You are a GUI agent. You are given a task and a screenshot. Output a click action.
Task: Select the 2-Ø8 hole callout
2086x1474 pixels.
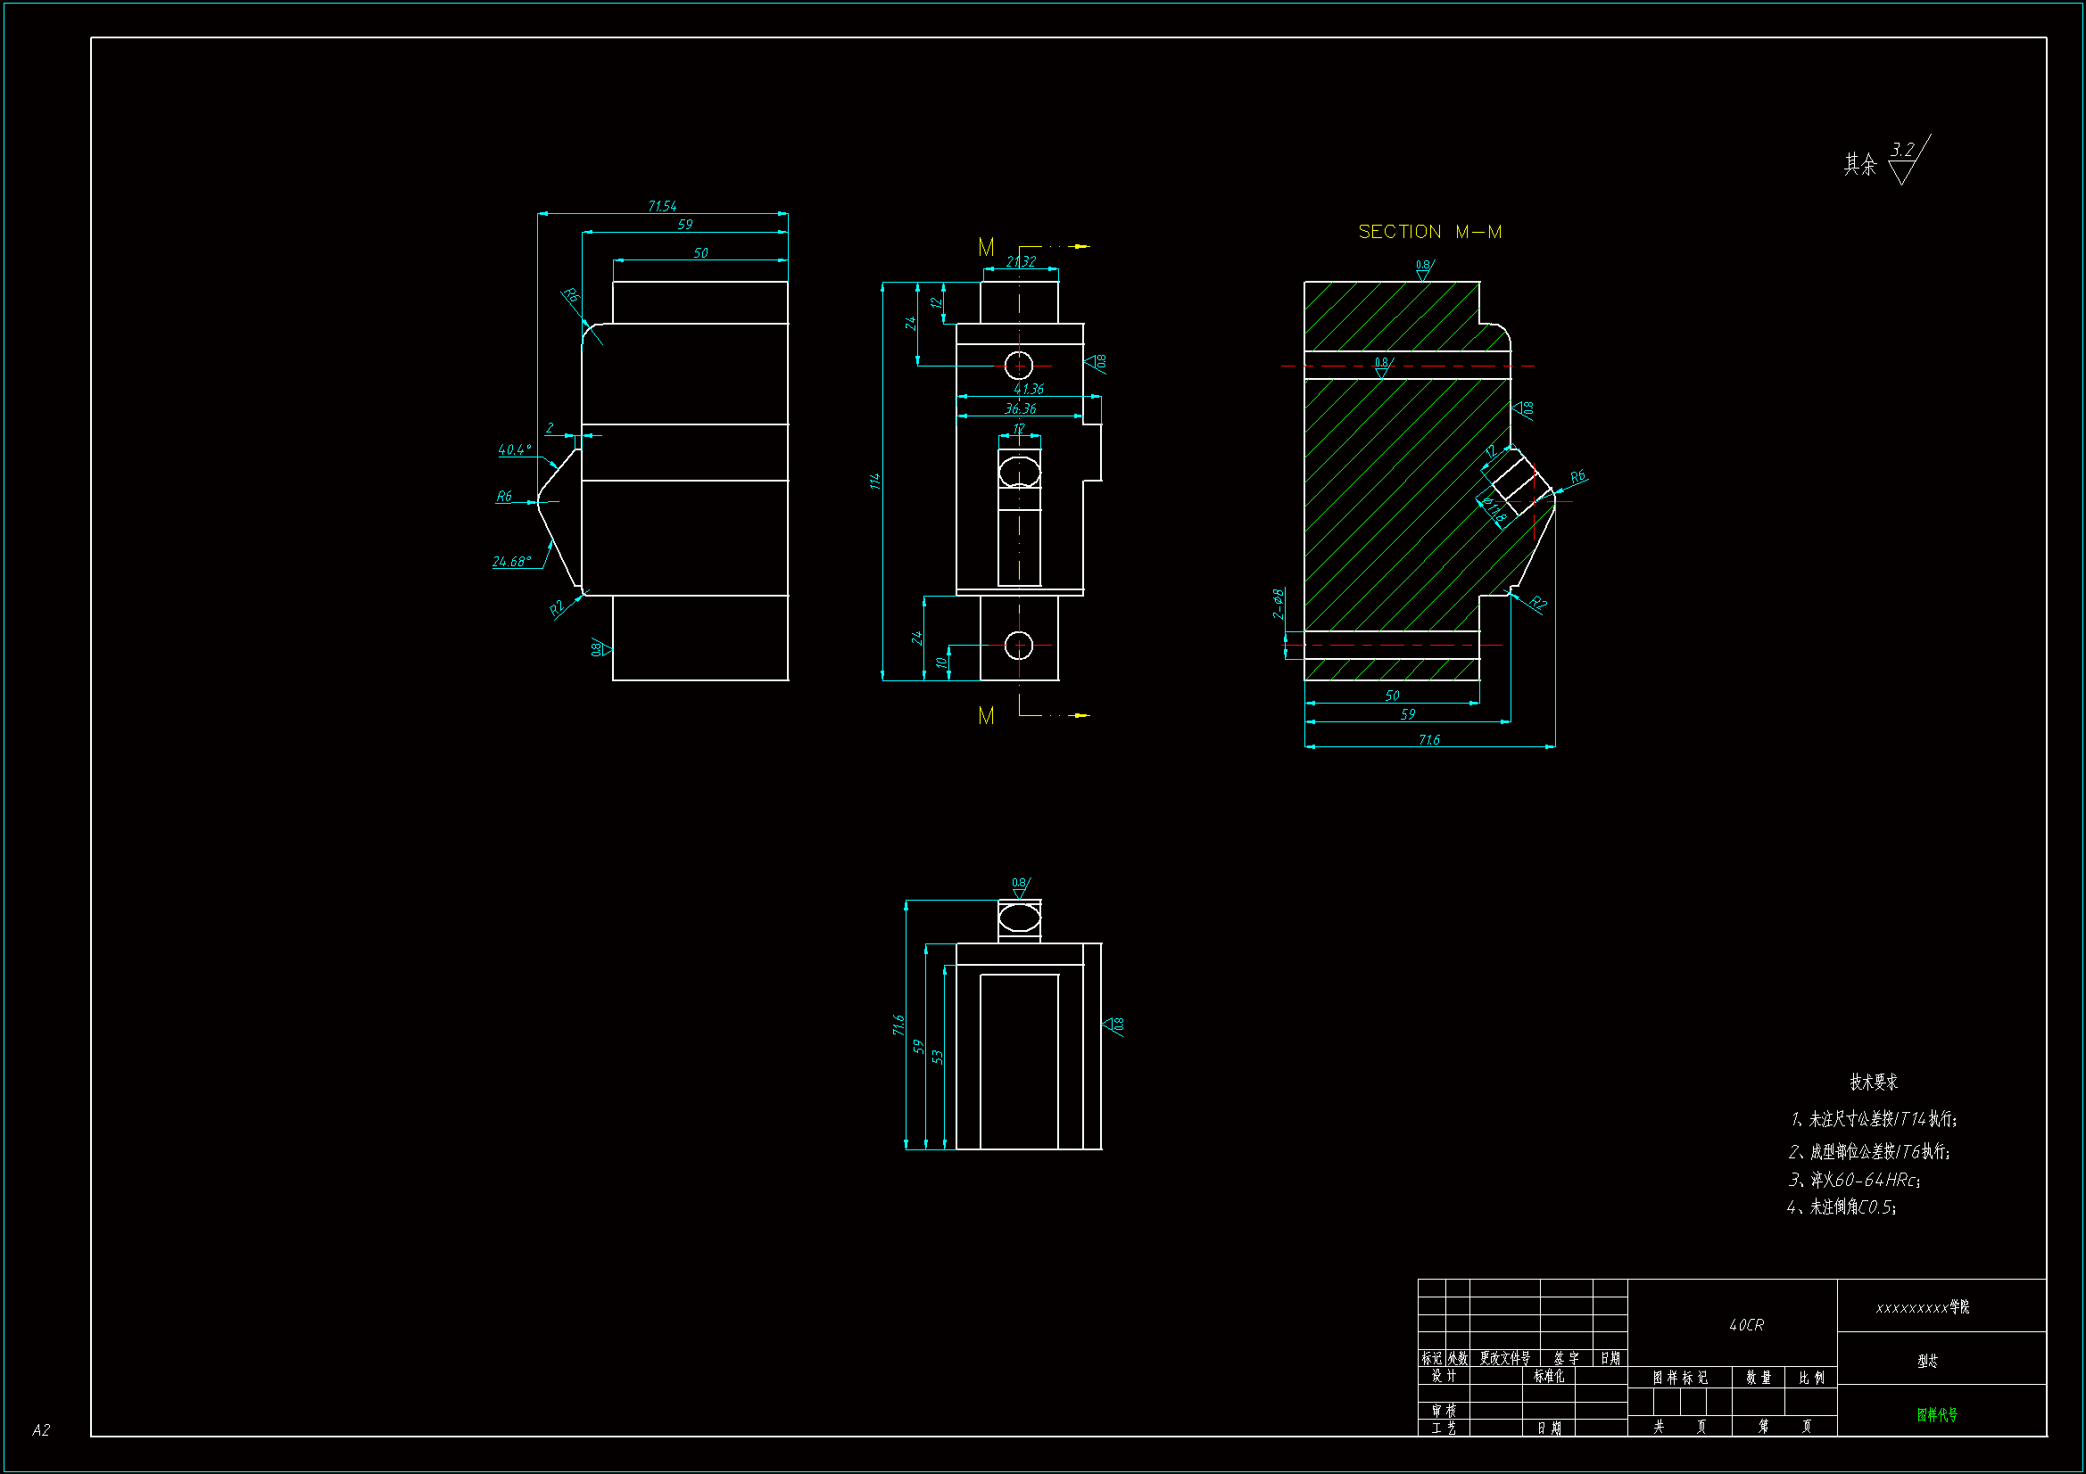coord(1279,604)
